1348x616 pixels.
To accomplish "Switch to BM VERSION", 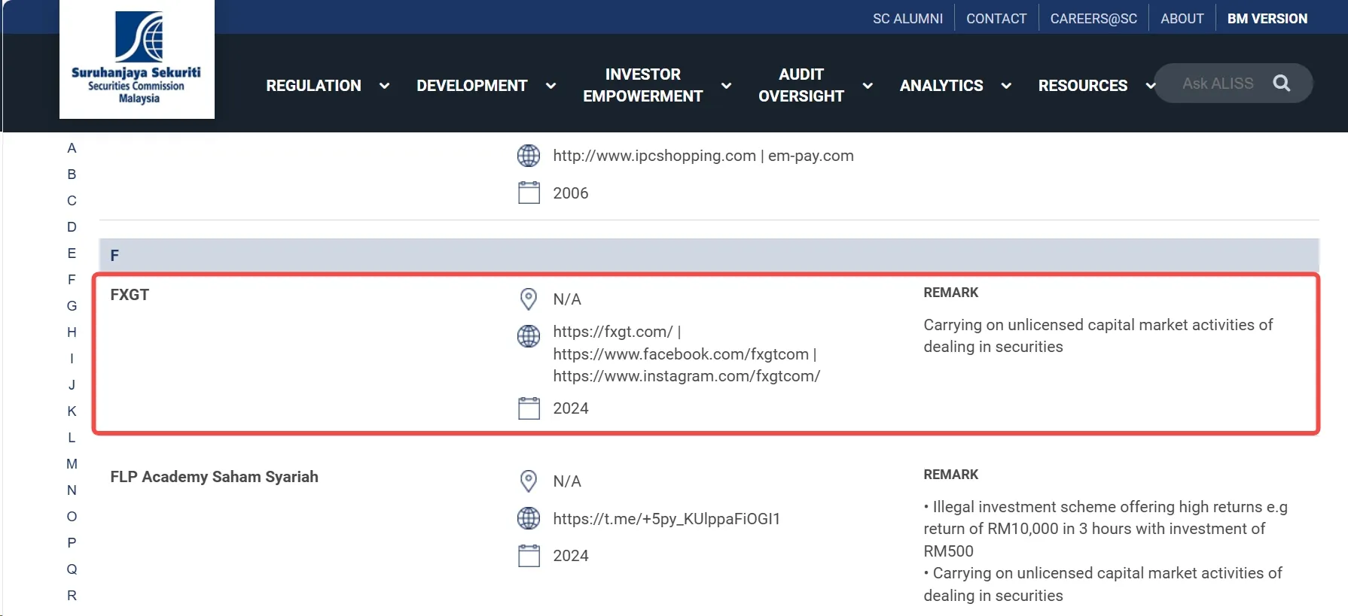I will [x=1267, y=18].
